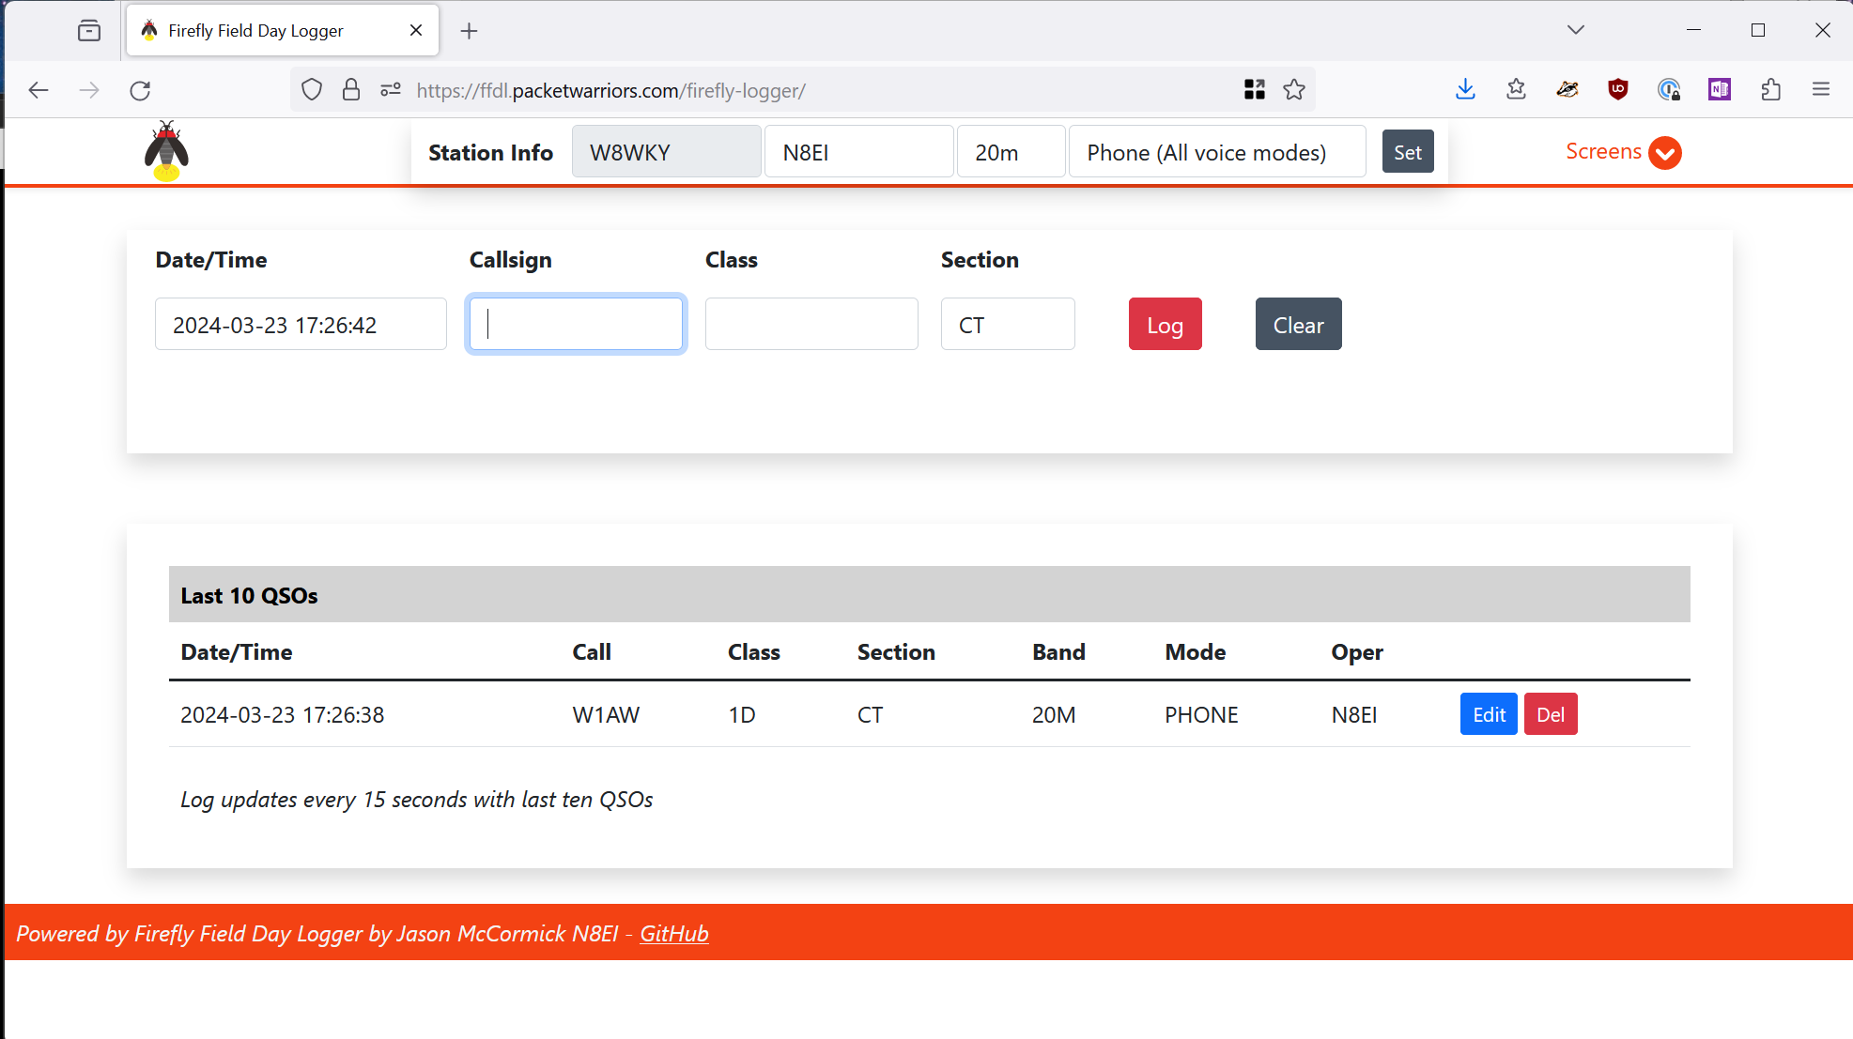Expand the Screens dropdown menu

(1623, 152)
